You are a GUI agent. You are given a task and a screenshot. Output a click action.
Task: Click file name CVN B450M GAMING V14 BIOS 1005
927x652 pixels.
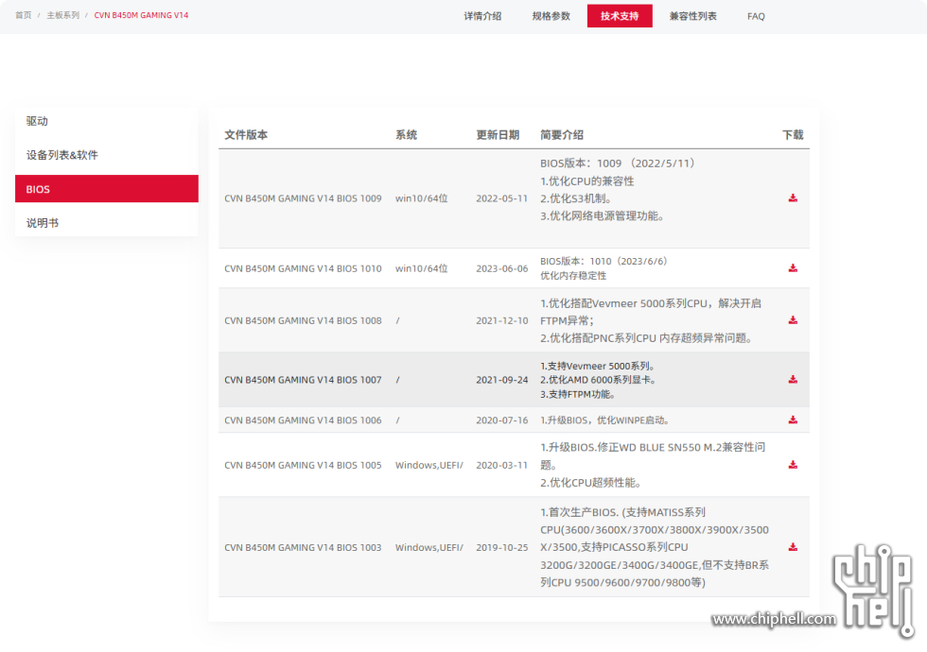pos(303,465)
